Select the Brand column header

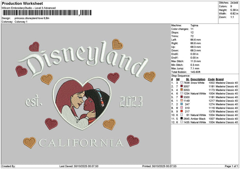coord(220,79)
